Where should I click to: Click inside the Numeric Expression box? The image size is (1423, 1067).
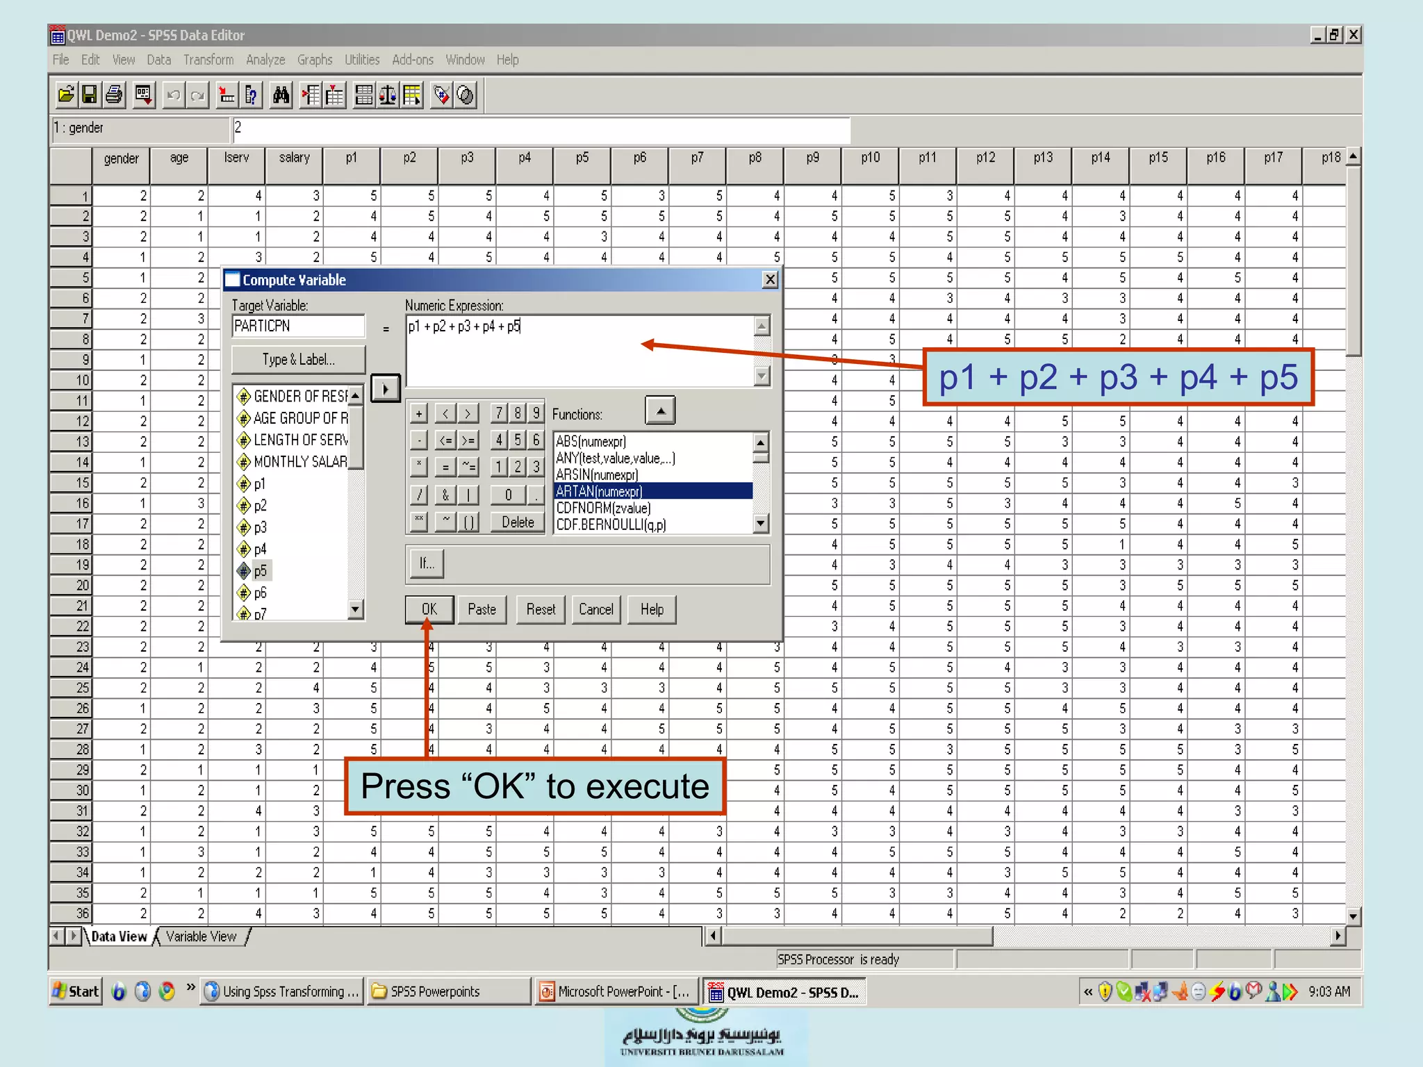click(580, 351)
